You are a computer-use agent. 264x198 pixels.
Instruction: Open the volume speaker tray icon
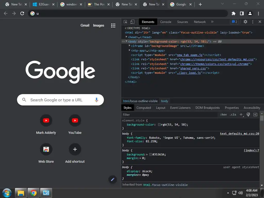(241, 193)
